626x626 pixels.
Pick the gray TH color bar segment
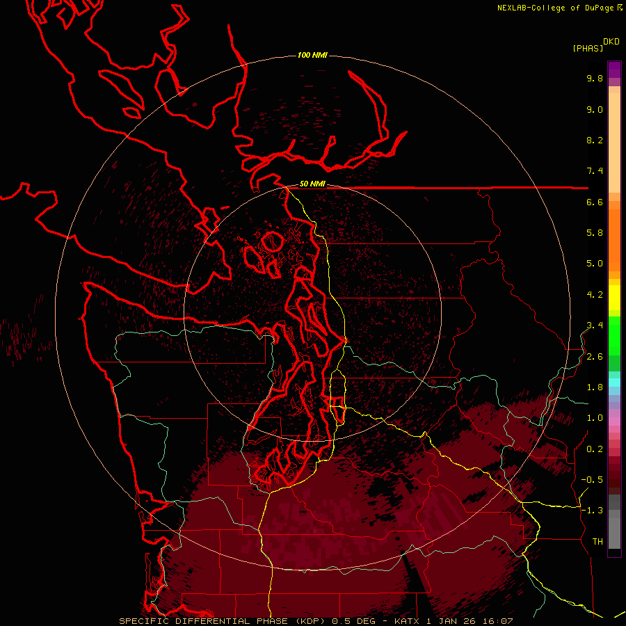pos(614,533)
